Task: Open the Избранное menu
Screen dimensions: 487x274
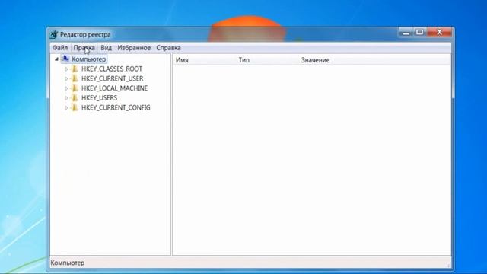Action: coord(134,48)
